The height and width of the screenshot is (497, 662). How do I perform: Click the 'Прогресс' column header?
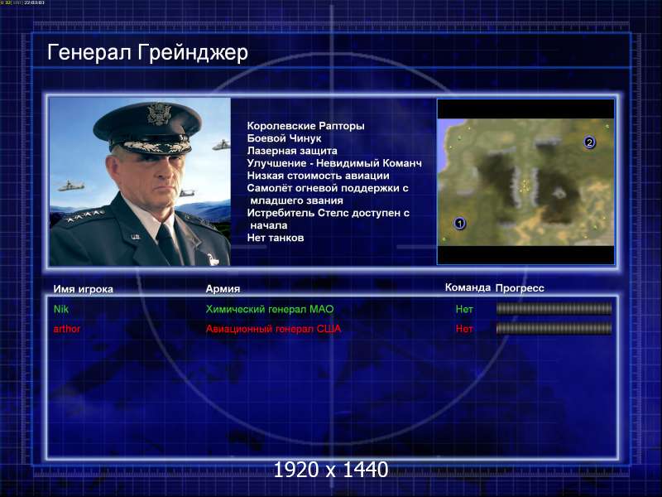point(520,288)
